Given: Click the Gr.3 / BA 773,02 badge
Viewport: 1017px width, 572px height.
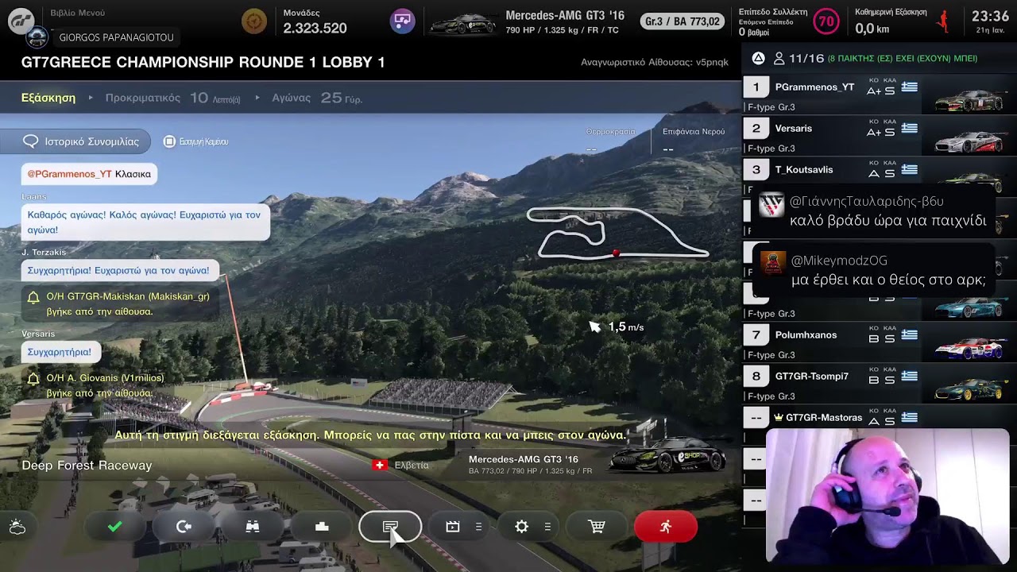Looking at the screenshot, I should tap(683, 21).
